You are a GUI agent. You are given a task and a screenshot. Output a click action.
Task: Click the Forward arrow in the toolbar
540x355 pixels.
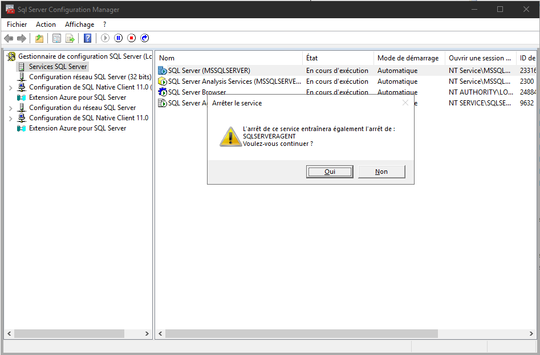(x=21, y=38)
